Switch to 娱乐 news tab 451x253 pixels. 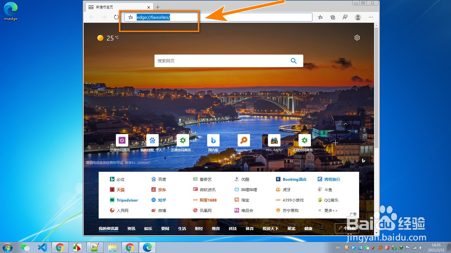148,229
